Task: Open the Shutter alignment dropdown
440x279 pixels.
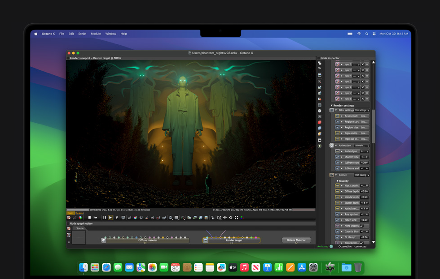Action: pos(365,151)
